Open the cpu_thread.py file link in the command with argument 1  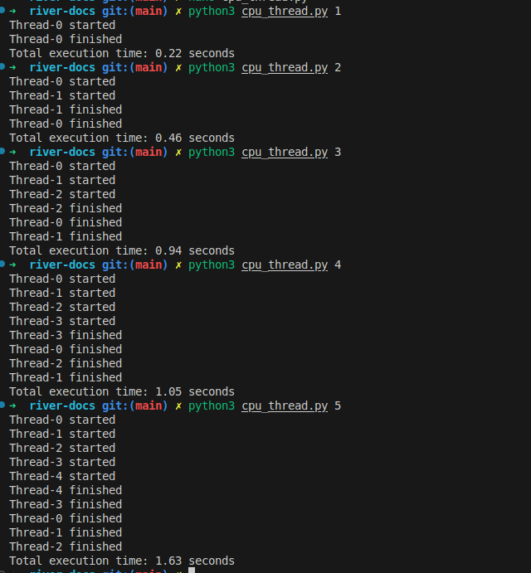(x=285, y=12)
